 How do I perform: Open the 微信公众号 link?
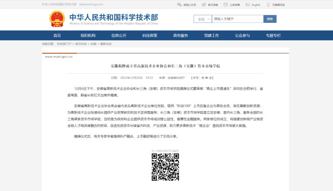pyautogui.click(x=190, y=5)
